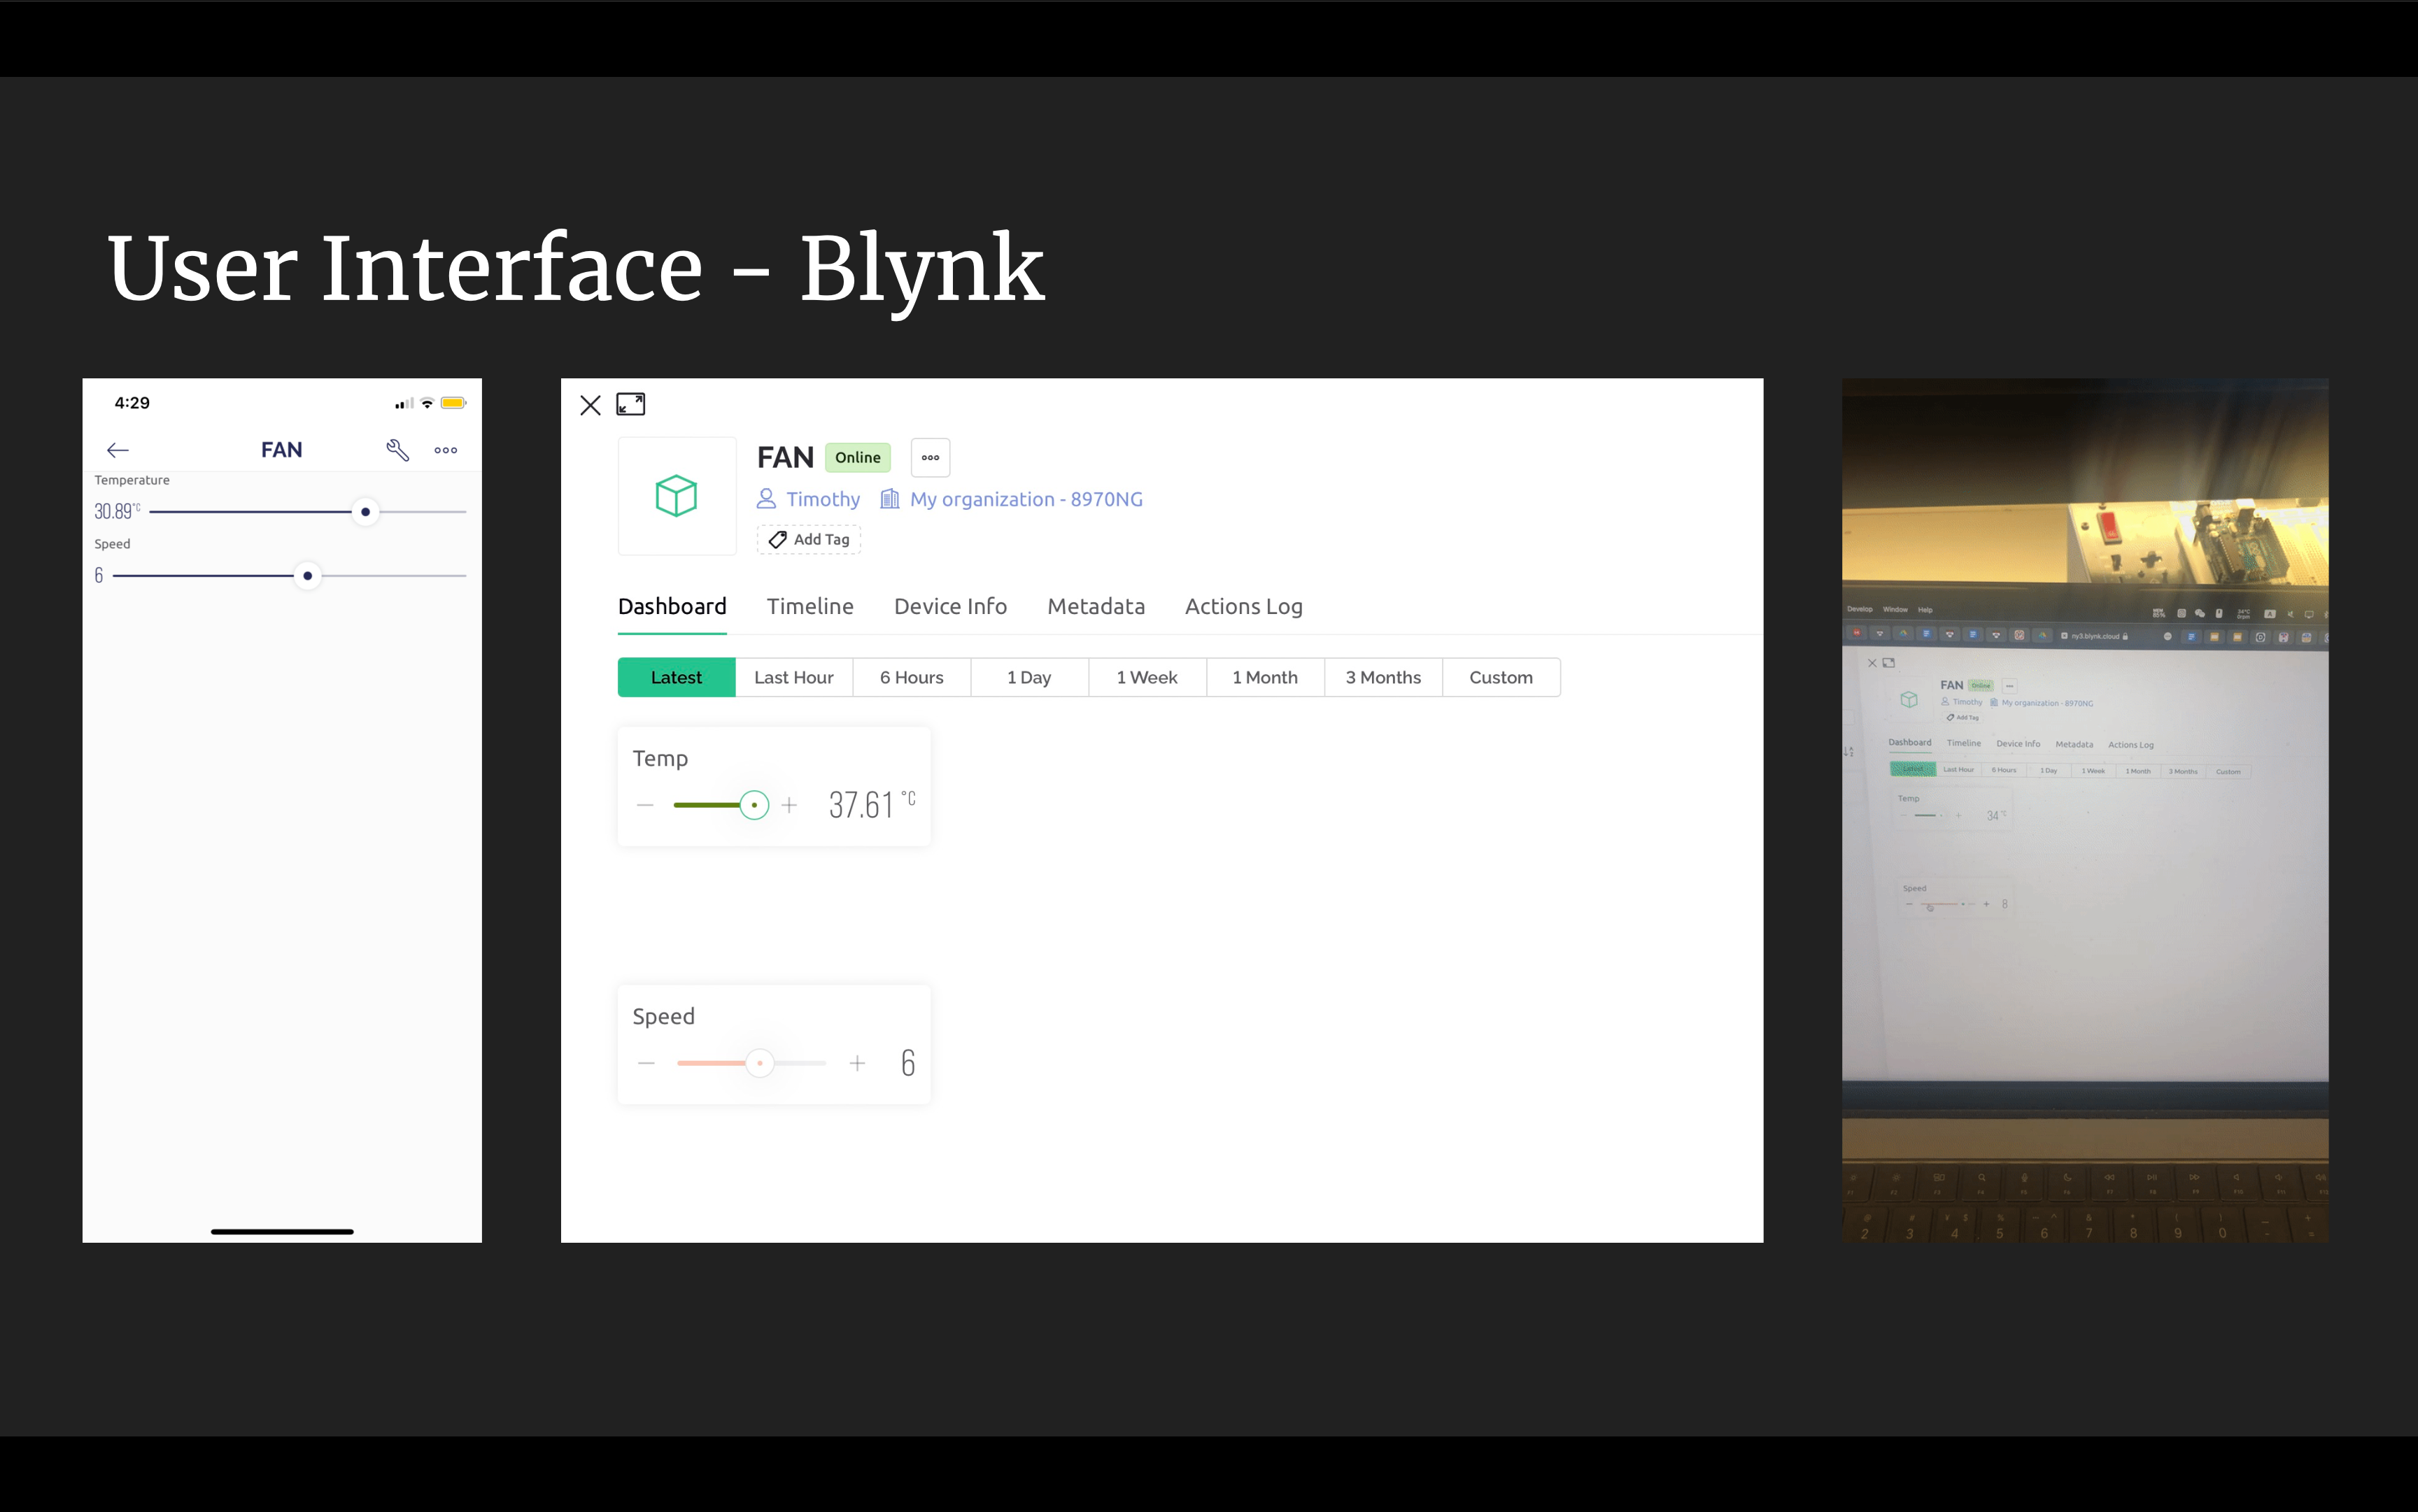Switch to the Timeline tab
2418x1512 pixels.
pyautogui.click(x=809, y=606)
